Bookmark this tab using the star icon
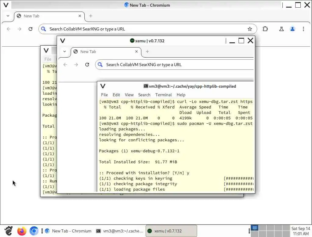The image size is (312, 237). click(x=250, y=29)
